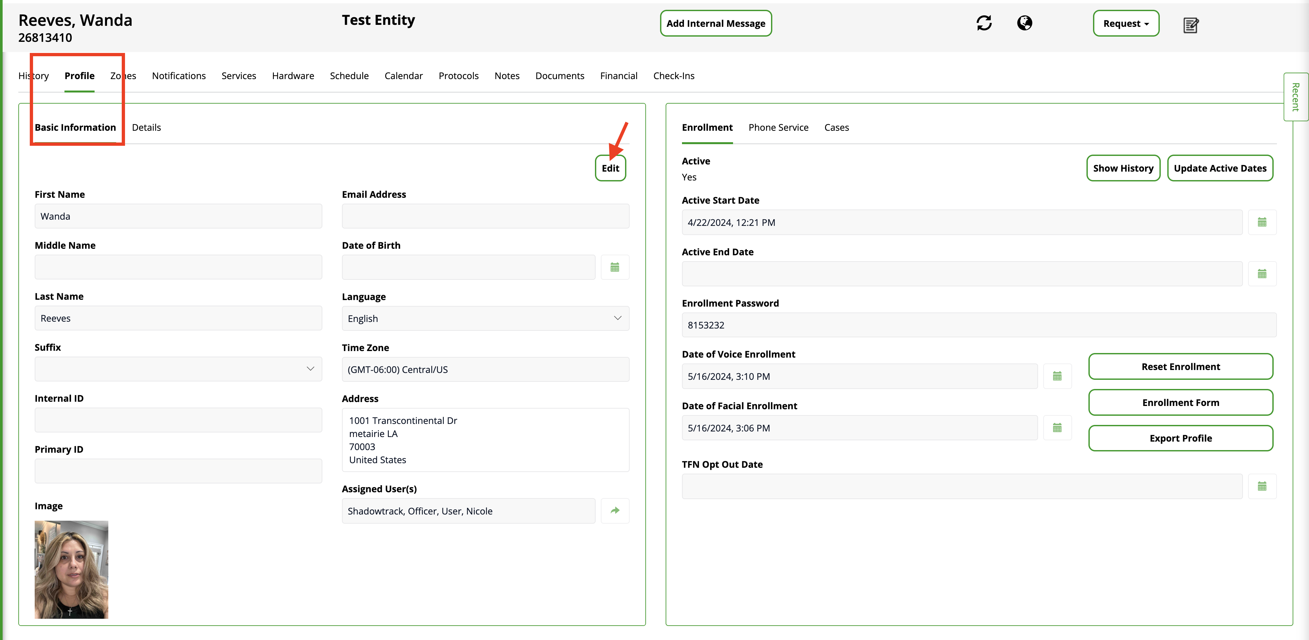1309x640 pixels.
Task: Open the Services tab
Action: 239,76
